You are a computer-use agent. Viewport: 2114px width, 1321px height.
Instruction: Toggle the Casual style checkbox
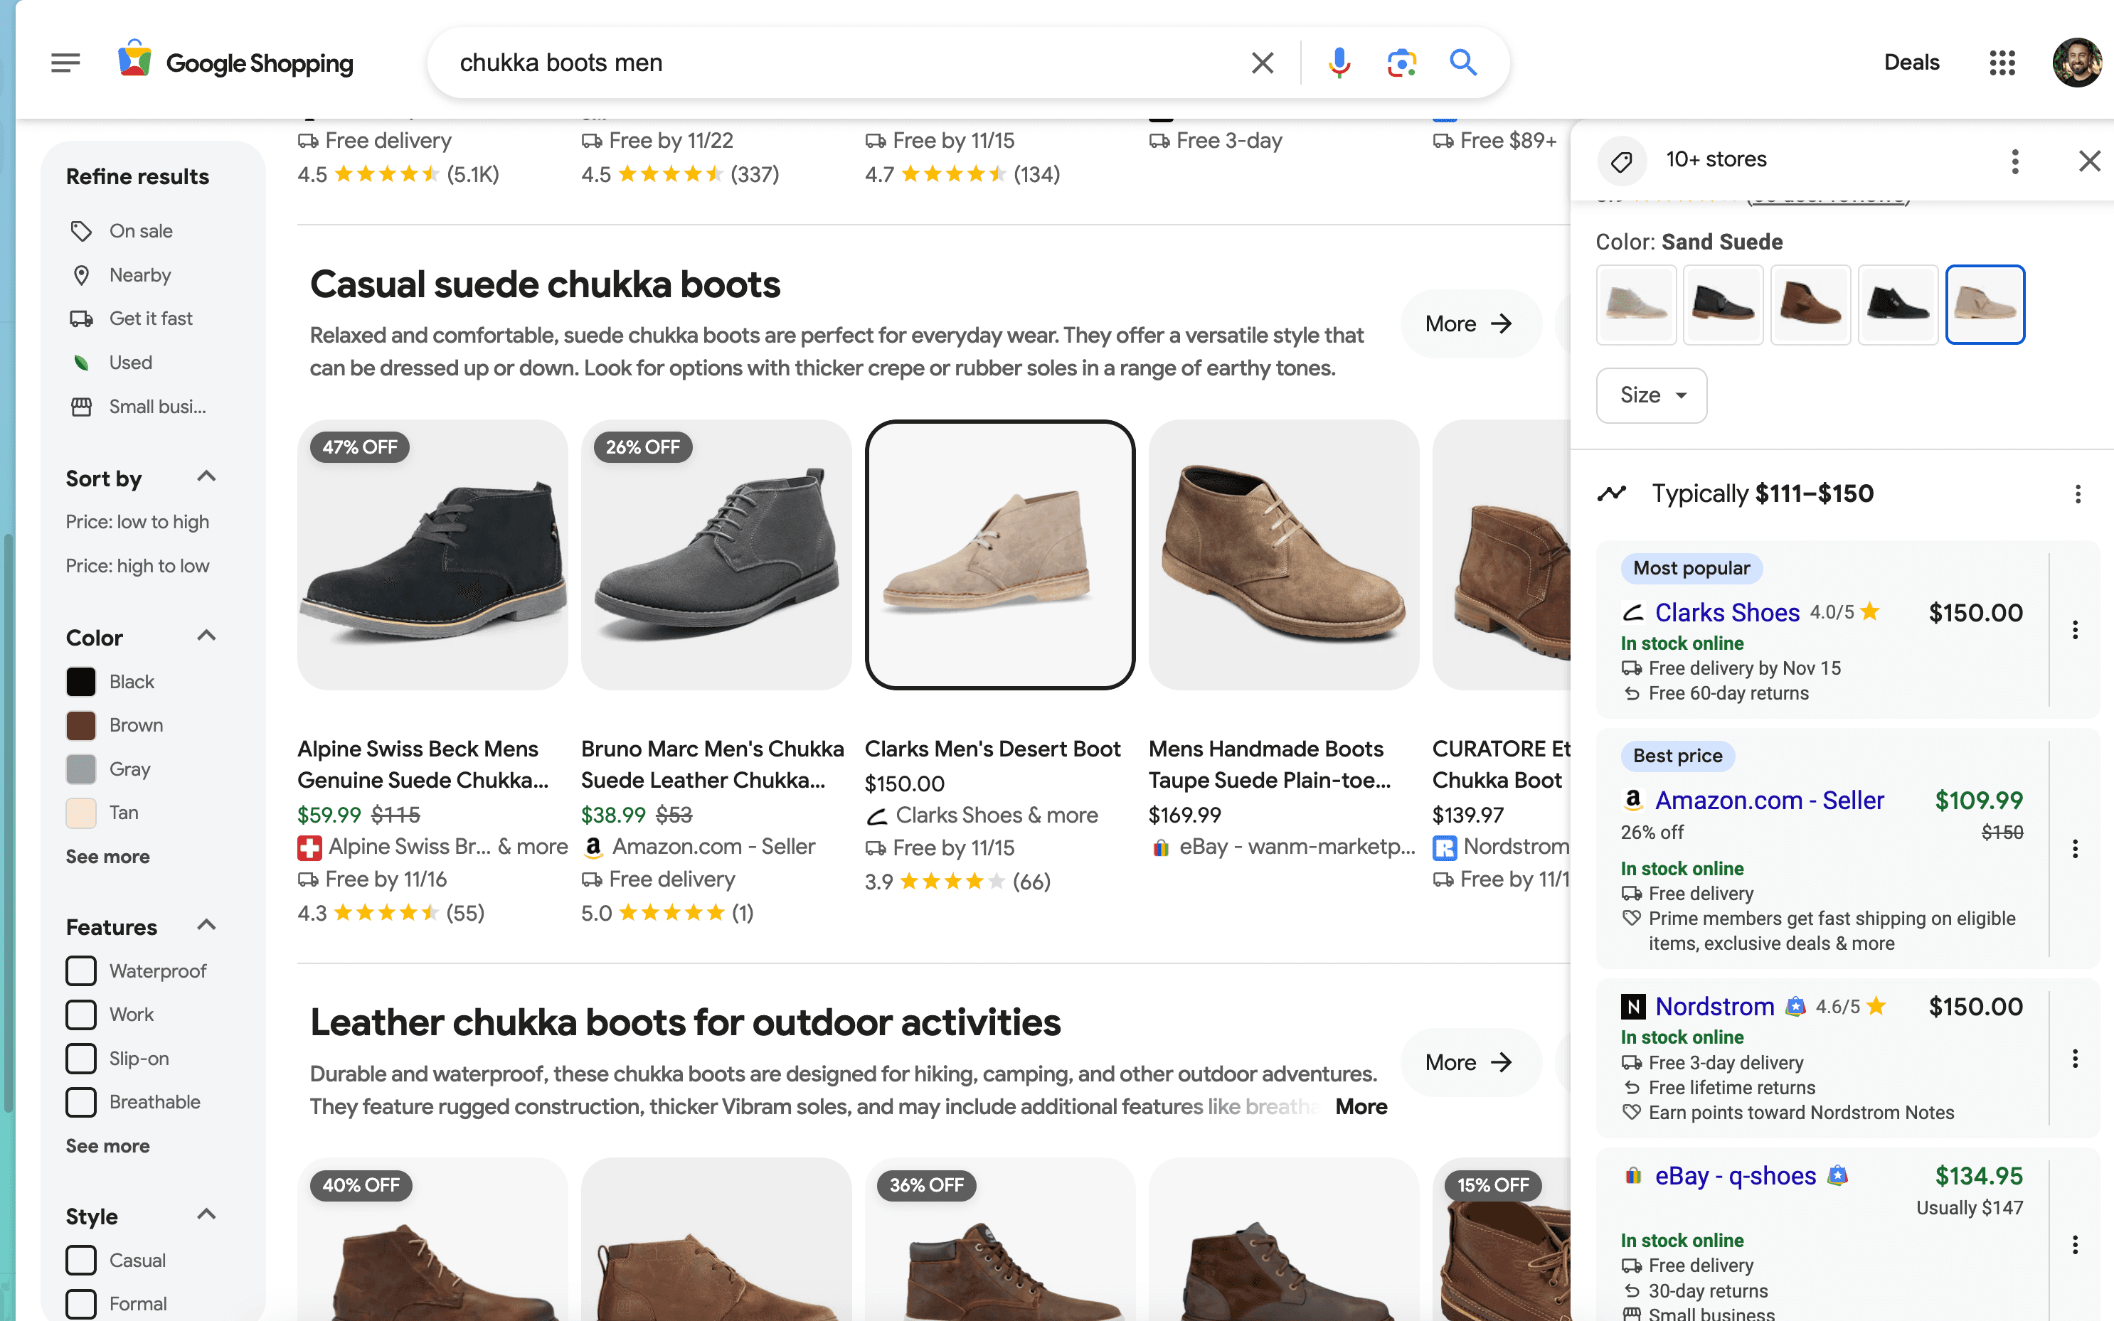click(80, 1260)
